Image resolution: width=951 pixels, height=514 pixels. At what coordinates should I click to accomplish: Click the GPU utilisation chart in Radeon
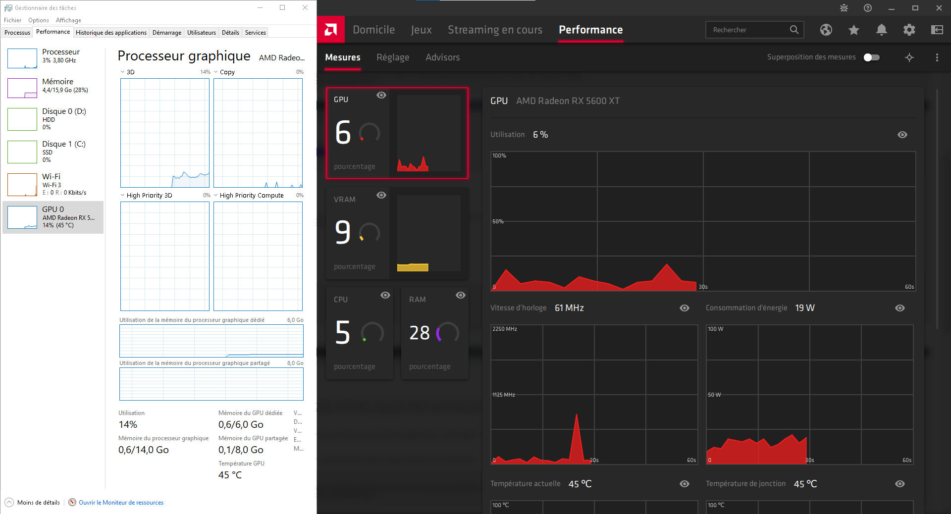(x=703, y=221)
